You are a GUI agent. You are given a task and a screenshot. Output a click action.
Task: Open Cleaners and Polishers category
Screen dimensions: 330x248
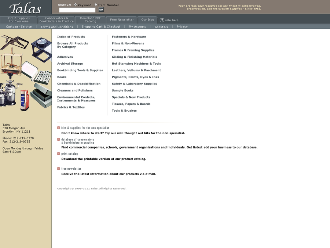(x=75, y=91)
